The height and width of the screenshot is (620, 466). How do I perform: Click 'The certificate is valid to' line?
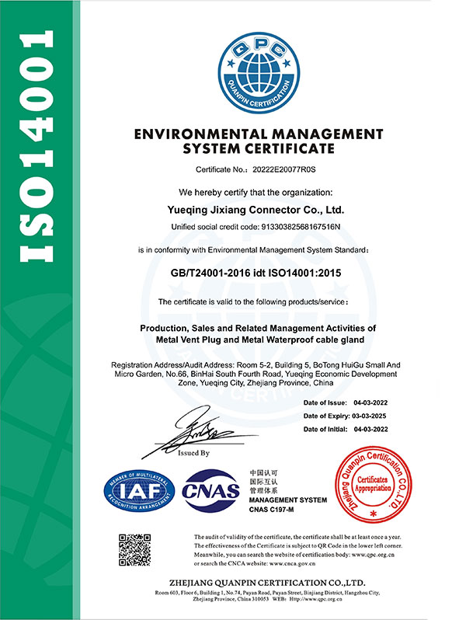[x=253, y=302]
